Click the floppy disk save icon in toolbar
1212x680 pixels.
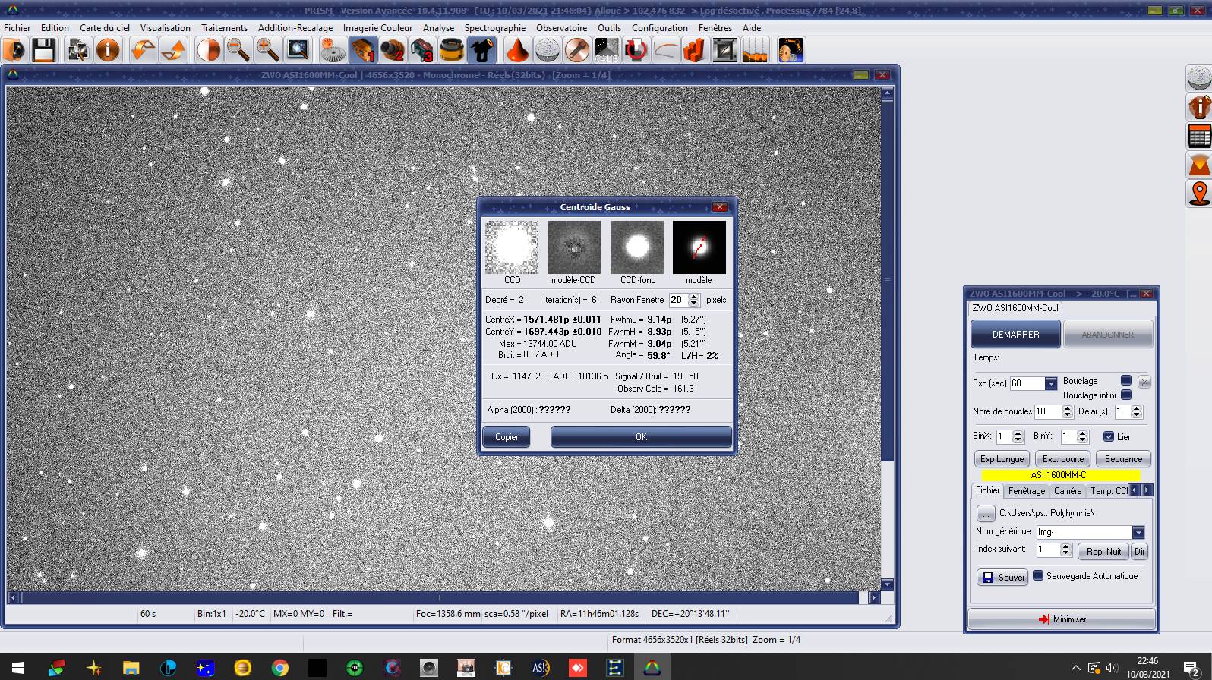point(44,50)
